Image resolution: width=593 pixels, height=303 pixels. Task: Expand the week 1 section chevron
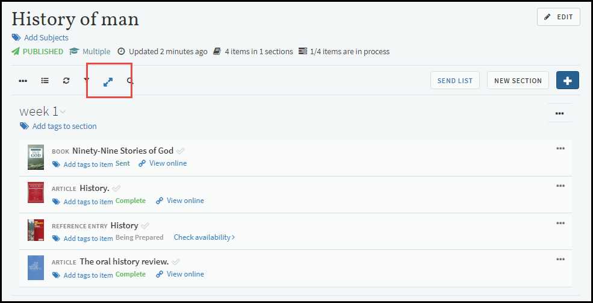pos(63,112)
